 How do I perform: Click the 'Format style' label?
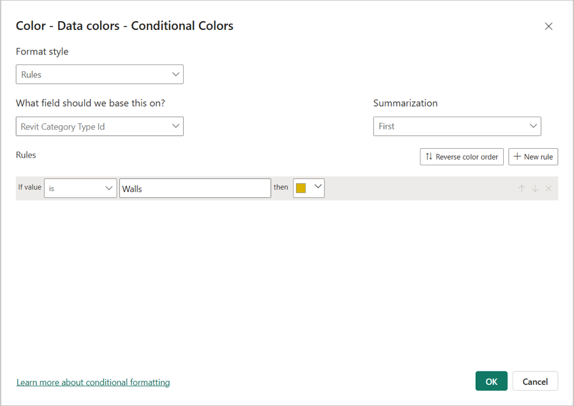click(x=42, y=52)
